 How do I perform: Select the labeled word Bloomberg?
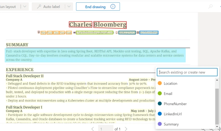(x=110, y=25)
